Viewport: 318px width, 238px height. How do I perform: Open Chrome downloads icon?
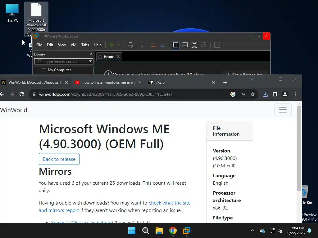click(265, 94)
